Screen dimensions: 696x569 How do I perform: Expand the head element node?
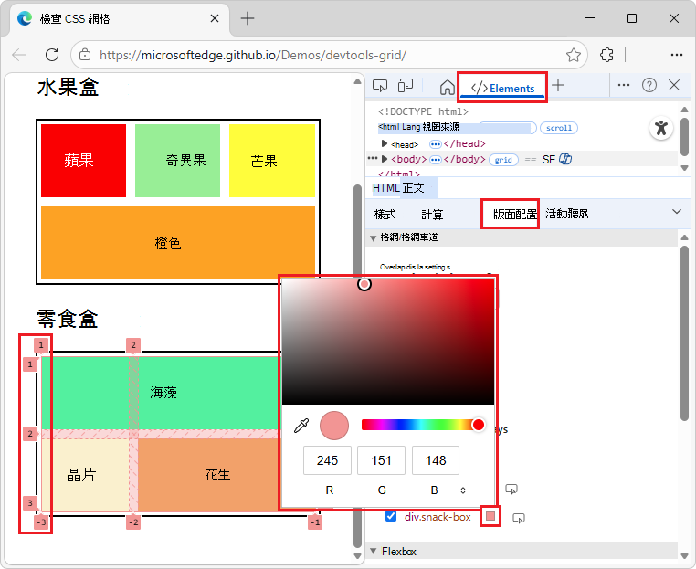385,143
